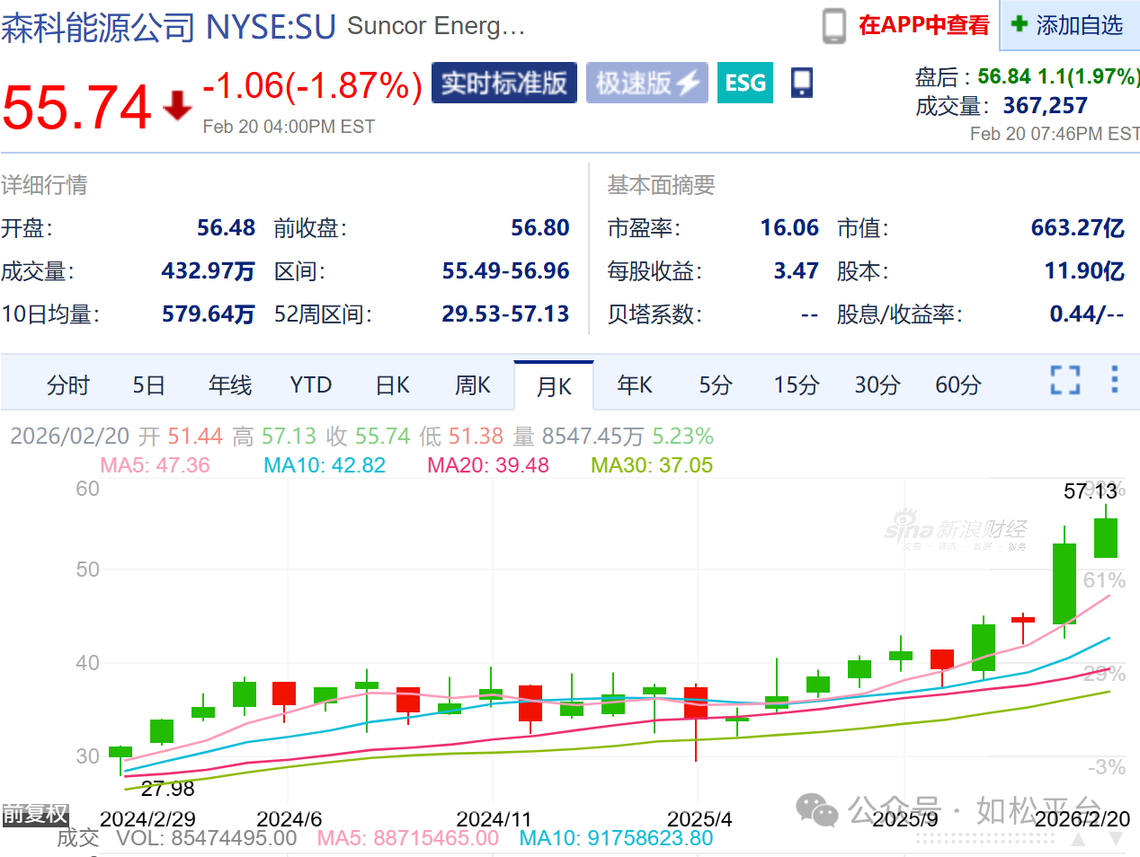Screen dimensions: 1140x857
Task: Open the three-dot chart options menu
Action: click(1115, 380)
